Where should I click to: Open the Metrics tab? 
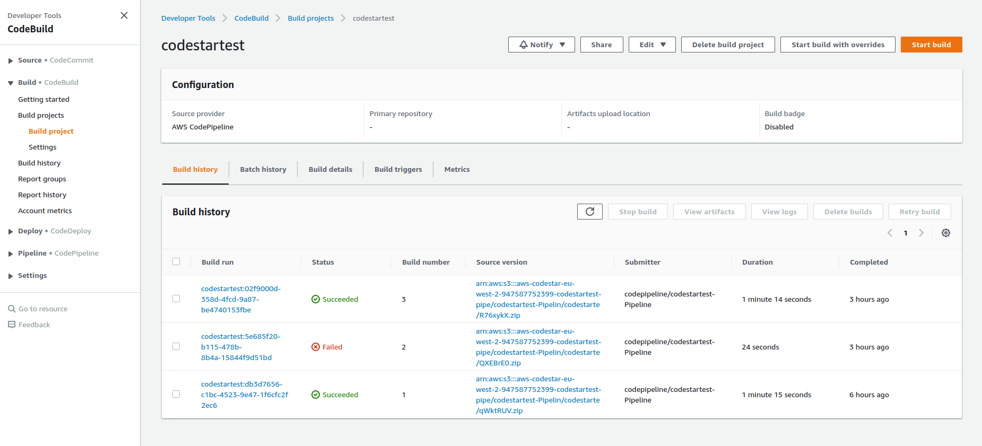[457, 170]
